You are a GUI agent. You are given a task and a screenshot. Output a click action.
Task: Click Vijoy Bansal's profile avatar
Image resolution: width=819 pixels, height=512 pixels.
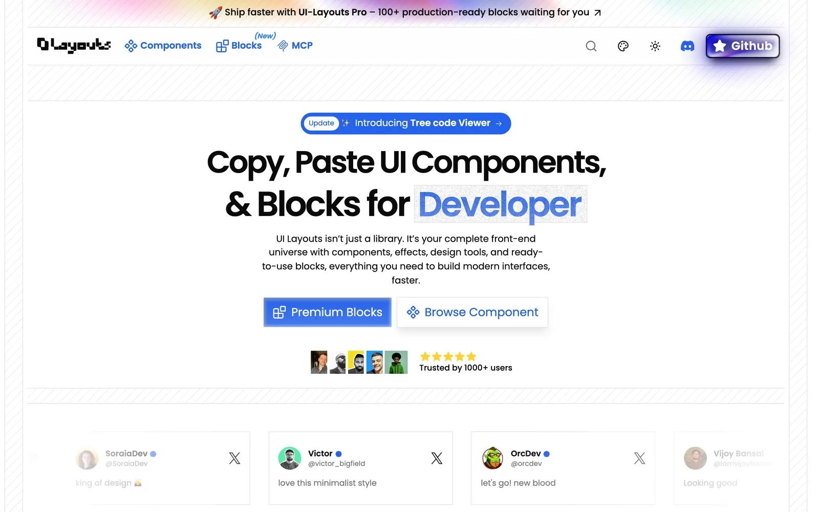[x=695, y=458]
